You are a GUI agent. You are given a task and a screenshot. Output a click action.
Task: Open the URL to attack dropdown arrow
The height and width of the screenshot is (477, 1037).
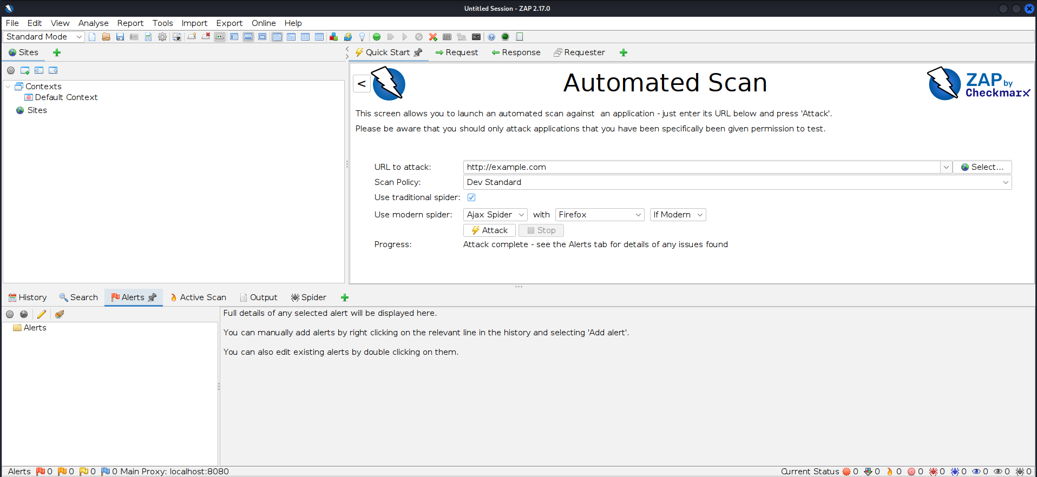(x=946, y=167)
